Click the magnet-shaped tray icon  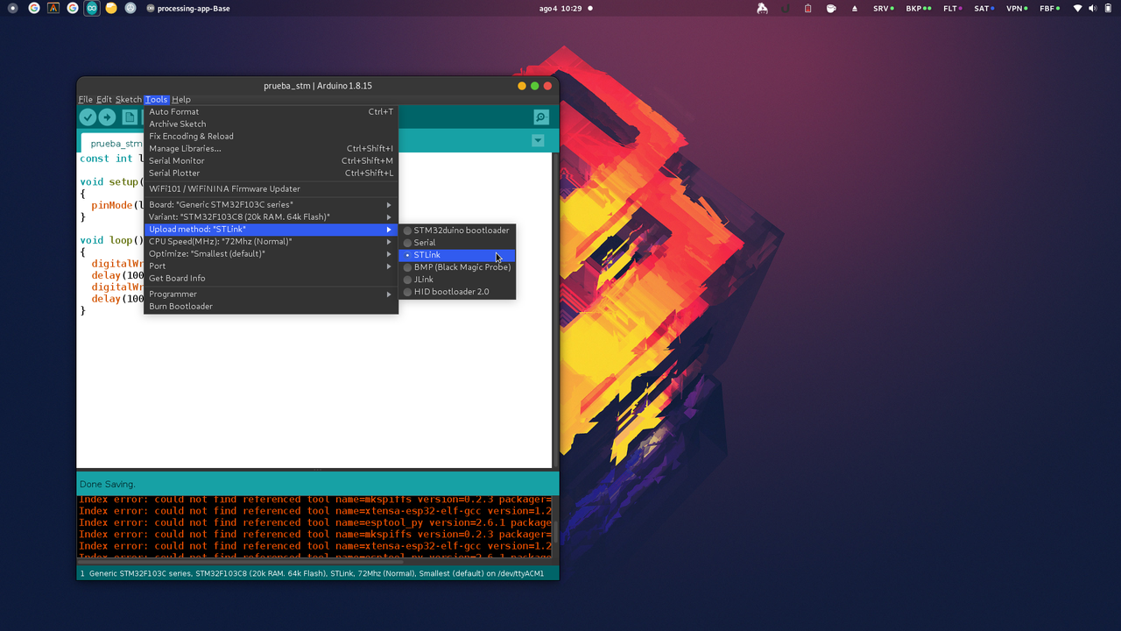785,8
